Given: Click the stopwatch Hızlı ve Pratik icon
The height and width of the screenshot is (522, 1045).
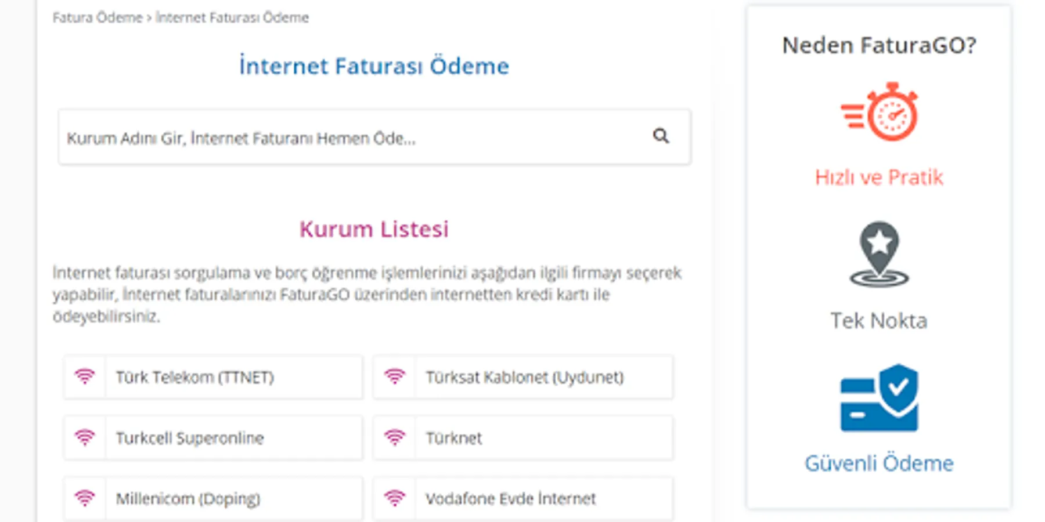Looking at the screenshot, I should point(879,112).
